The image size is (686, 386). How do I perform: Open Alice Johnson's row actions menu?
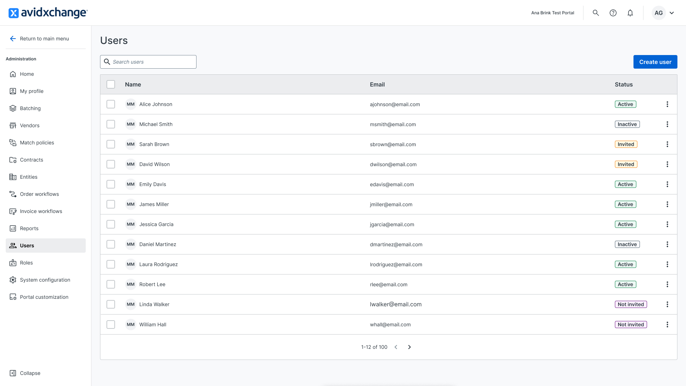coord(667,104)
